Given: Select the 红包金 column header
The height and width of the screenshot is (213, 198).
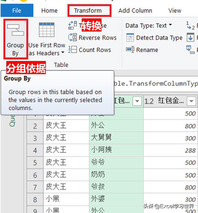Looking at the screenshot, I should tap(170, 101).
